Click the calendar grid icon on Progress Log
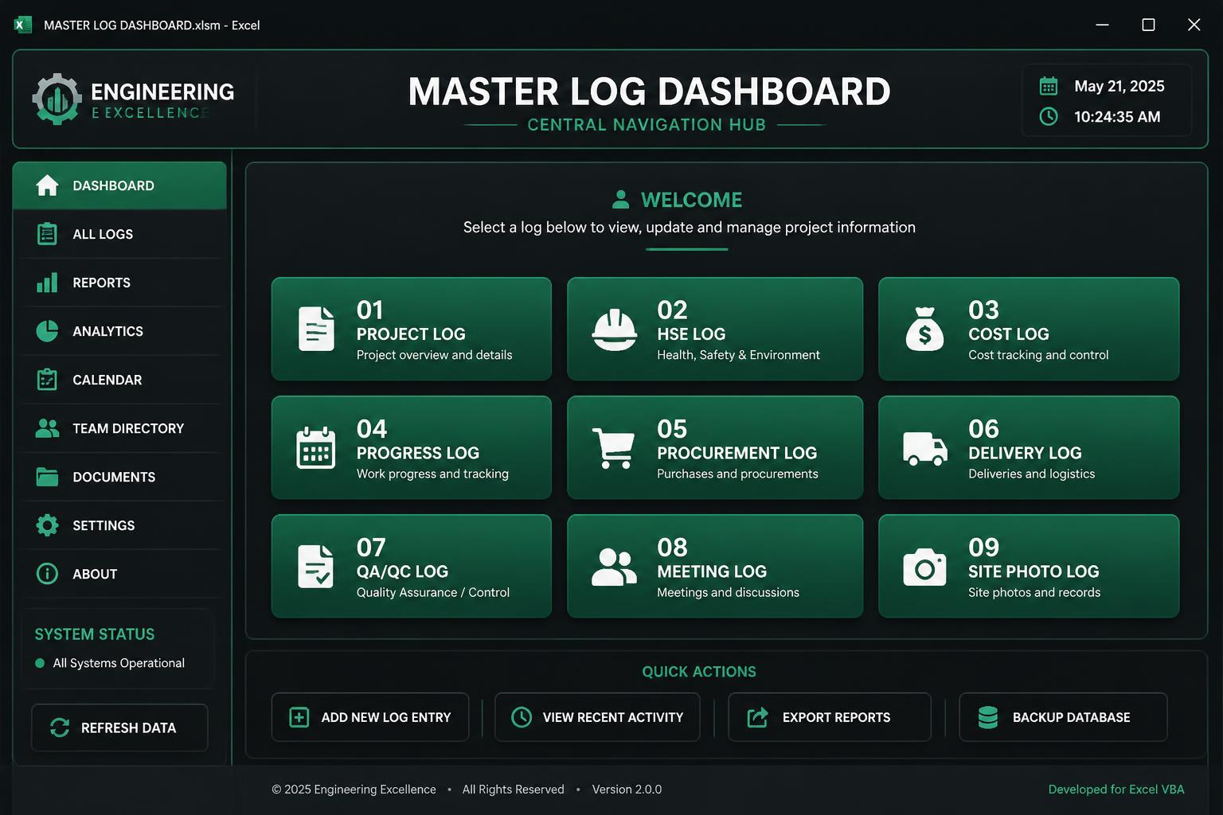 315,448
